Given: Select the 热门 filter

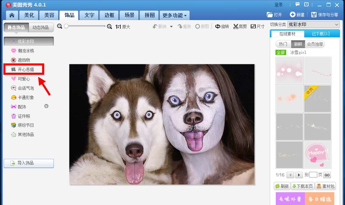Looking at the screenshot, I should click(283, 44).
